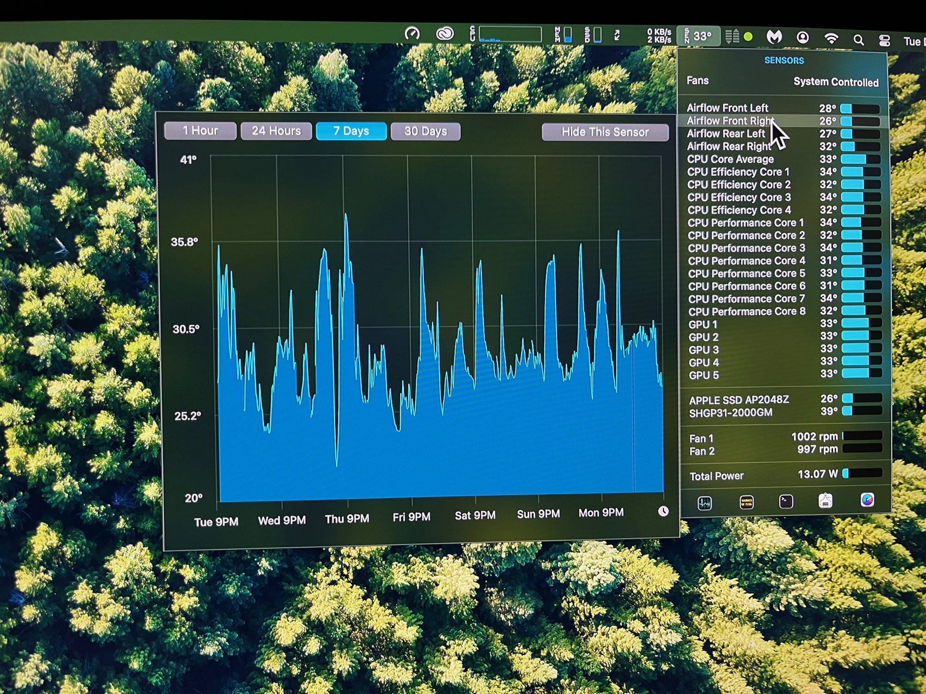The image size is (926, 694).
Task: Open the MEM memory menu bar item
Action: tap(563, 35)
